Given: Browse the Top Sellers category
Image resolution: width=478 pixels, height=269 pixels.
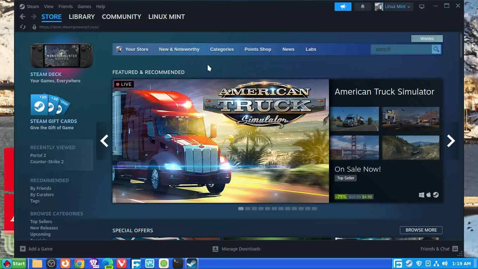Looking at the screenshot, I should point(41,221).
